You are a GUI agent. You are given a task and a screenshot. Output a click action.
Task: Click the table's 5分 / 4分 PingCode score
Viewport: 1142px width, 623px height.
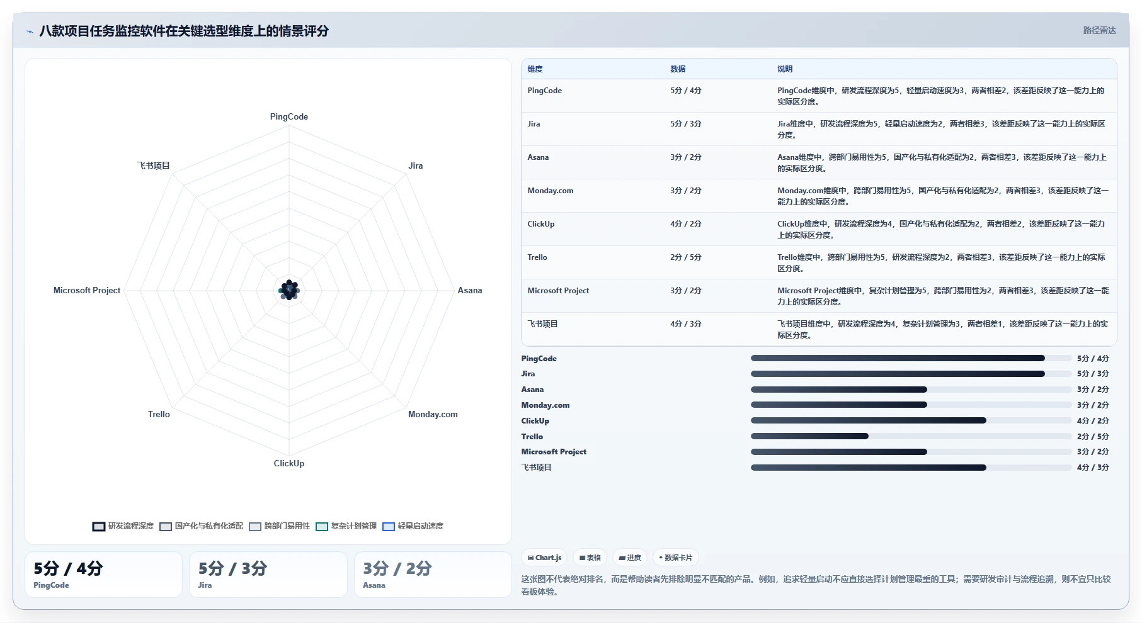(686, 91)
